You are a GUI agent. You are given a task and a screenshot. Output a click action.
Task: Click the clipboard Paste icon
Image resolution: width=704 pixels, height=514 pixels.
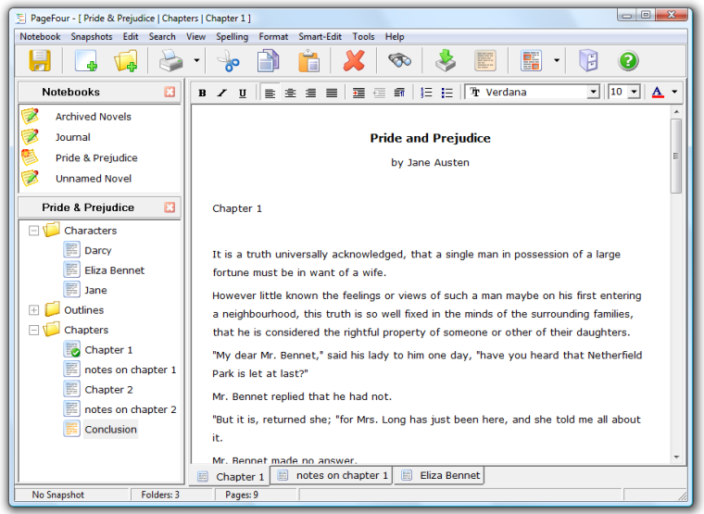(x=308, y=61)
